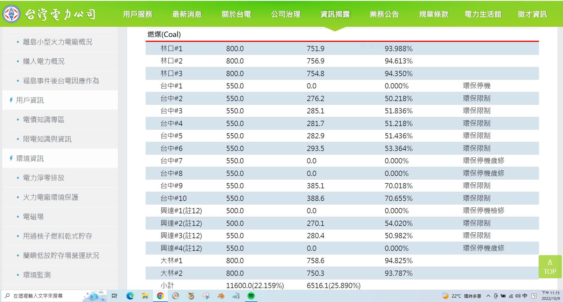Select 台中#6 output value 293.5
Image resolution: width=563 pixels, height=302 pixels.
315,149
